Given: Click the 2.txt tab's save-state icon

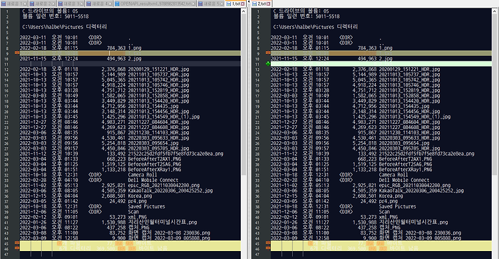Looking at the screenshot, I should point(254,4).
